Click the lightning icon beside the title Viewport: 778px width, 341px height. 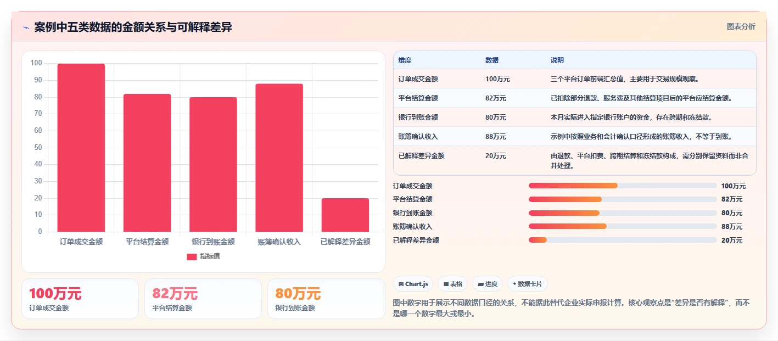coord(26,27)
